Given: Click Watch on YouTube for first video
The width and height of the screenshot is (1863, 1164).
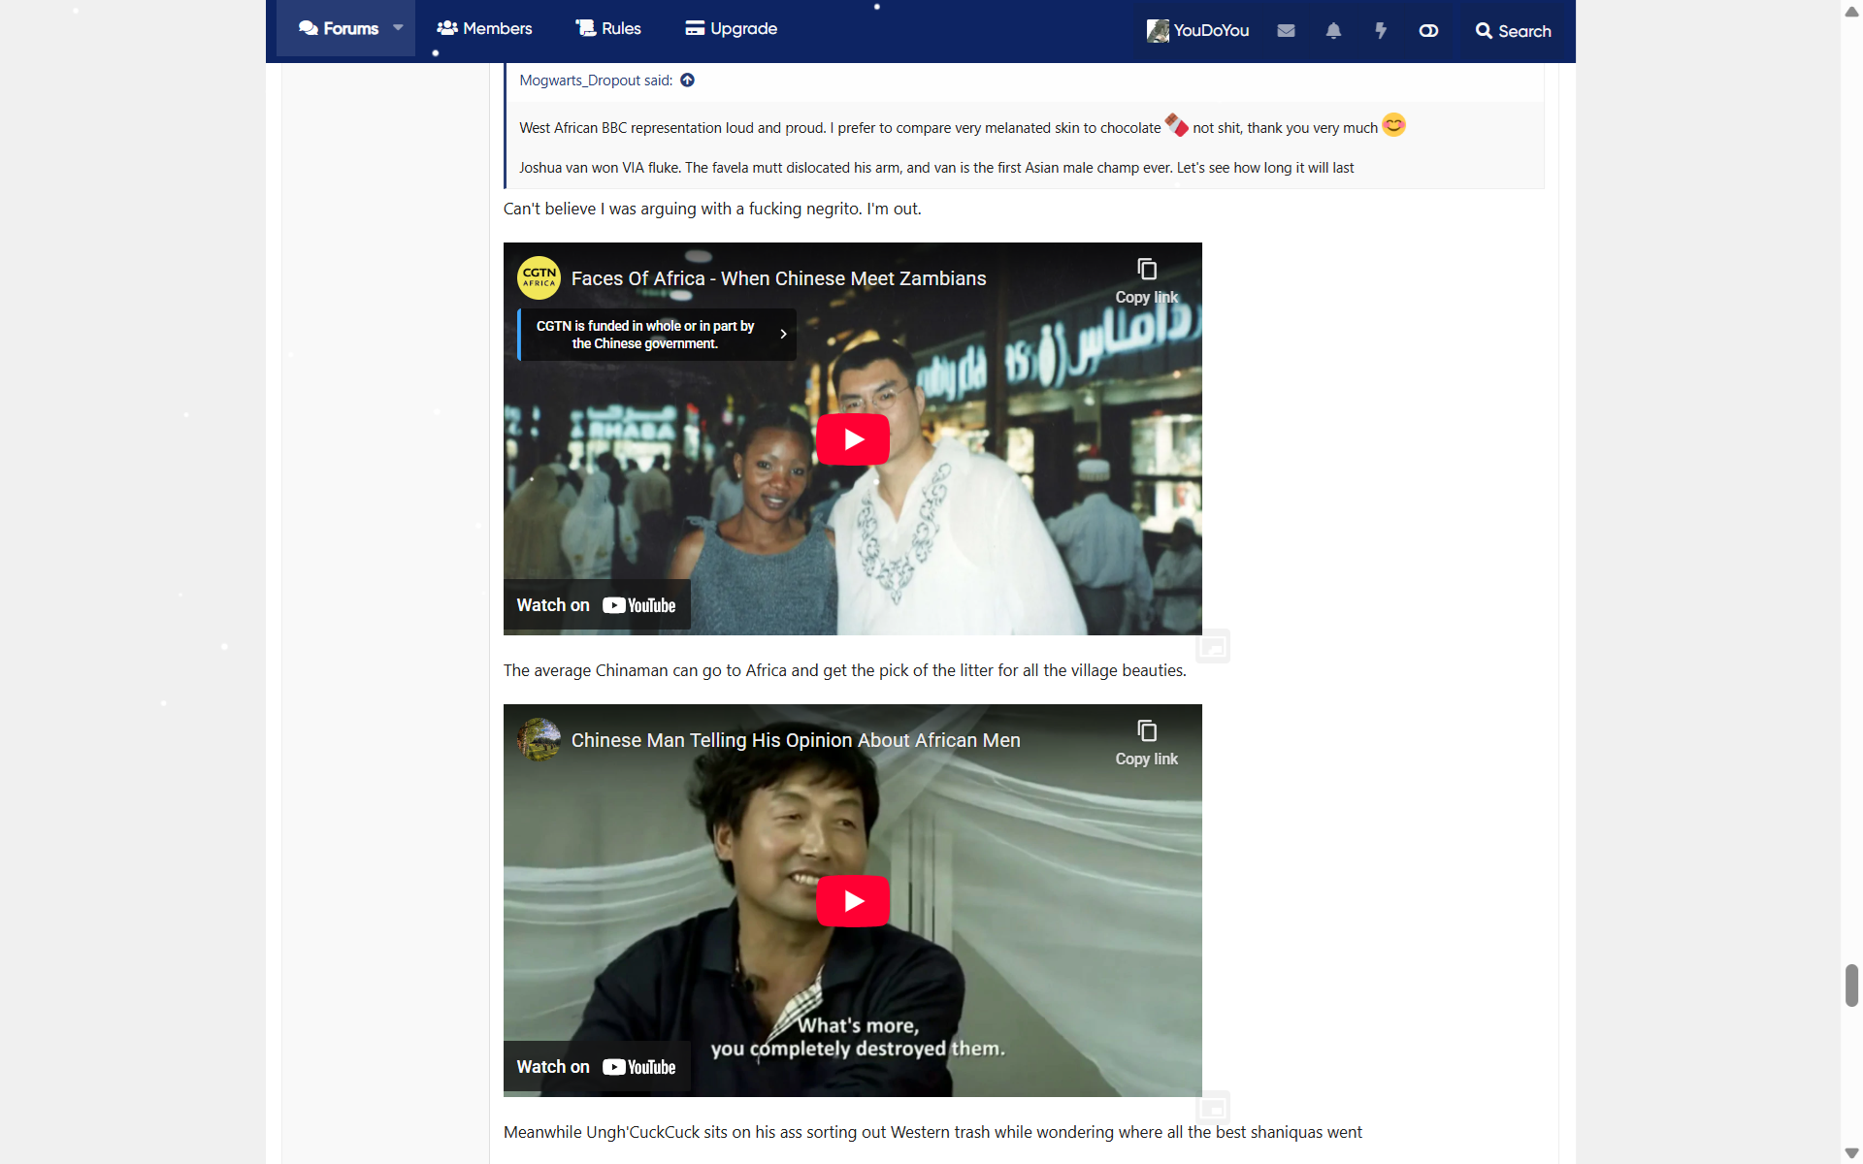Looking at the screenshot, I should pyautogui.click(x=596, y=605).
